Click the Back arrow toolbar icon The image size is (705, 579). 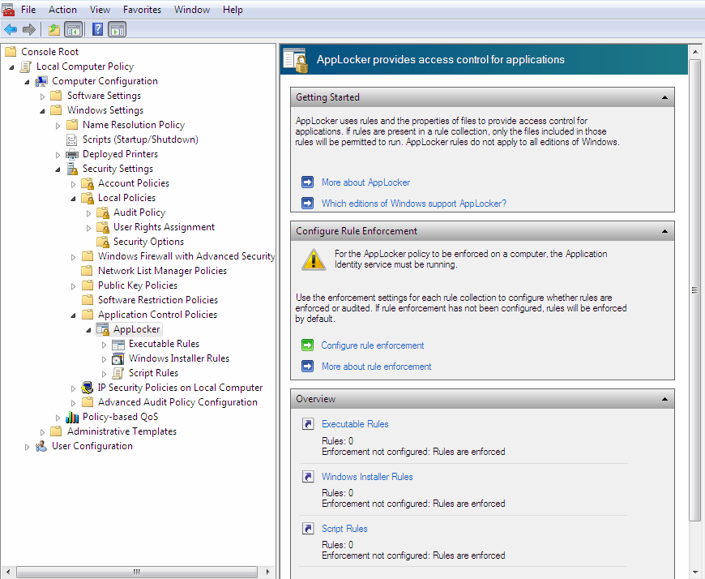click(x=11, y=30)
